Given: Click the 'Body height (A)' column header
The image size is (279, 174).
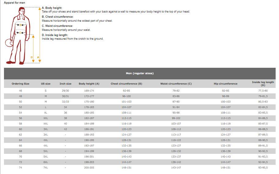Looking at the screenshot, I should click(89, 84).
